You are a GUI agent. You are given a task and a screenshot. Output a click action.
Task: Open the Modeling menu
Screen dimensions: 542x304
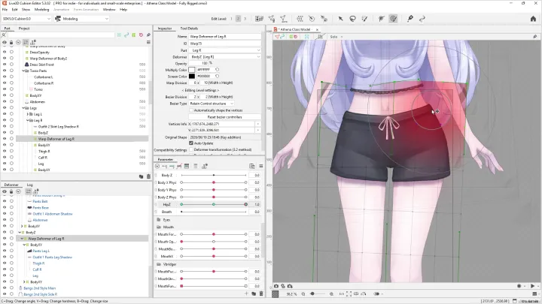coord(42,10)
